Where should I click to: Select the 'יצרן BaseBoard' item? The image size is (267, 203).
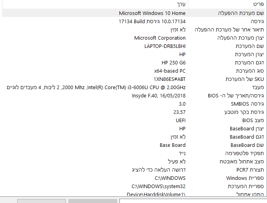247,128
